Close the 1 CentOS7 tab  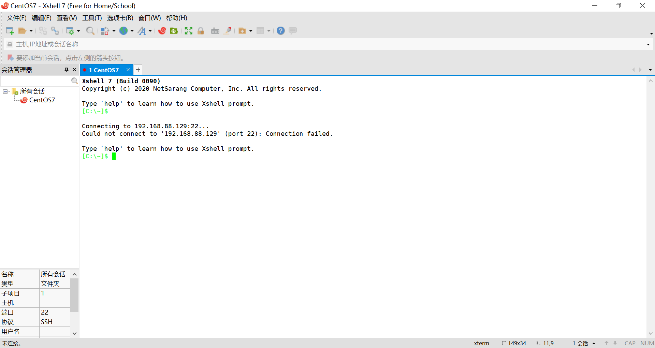128,70
